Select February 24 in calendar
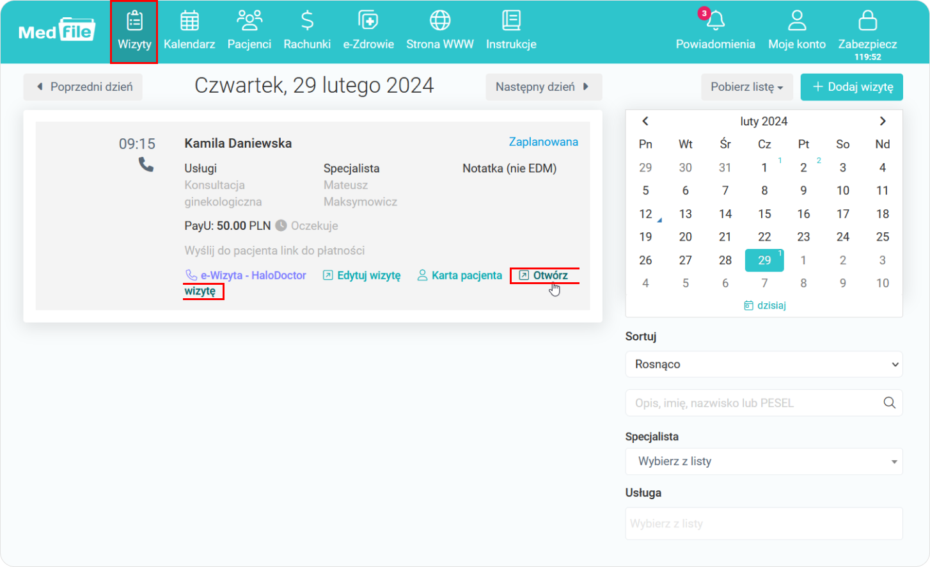This screenshot has width=930, height=567. tap(843, 237)
